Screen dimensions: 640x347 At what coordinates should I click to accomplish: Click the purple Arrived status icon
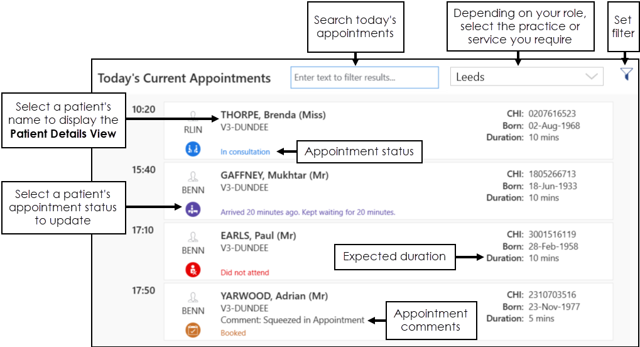pos(193,210)
